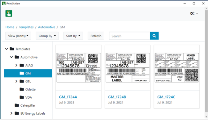This screenshot has height=120, width=208.
Task: Click the green Print Station hand logo
Action: pos(9,13)
